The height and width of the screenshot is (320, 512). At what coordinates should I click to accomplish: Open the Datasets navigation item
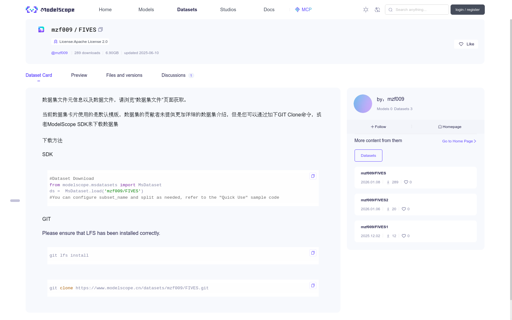(x=187, y=10)
